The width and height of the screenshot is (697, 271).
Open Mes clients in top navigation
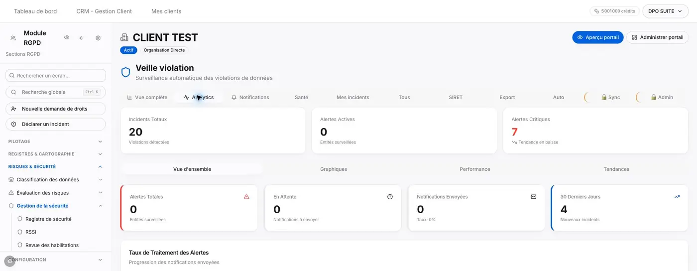pyautogui.click(x=166, y=11)
